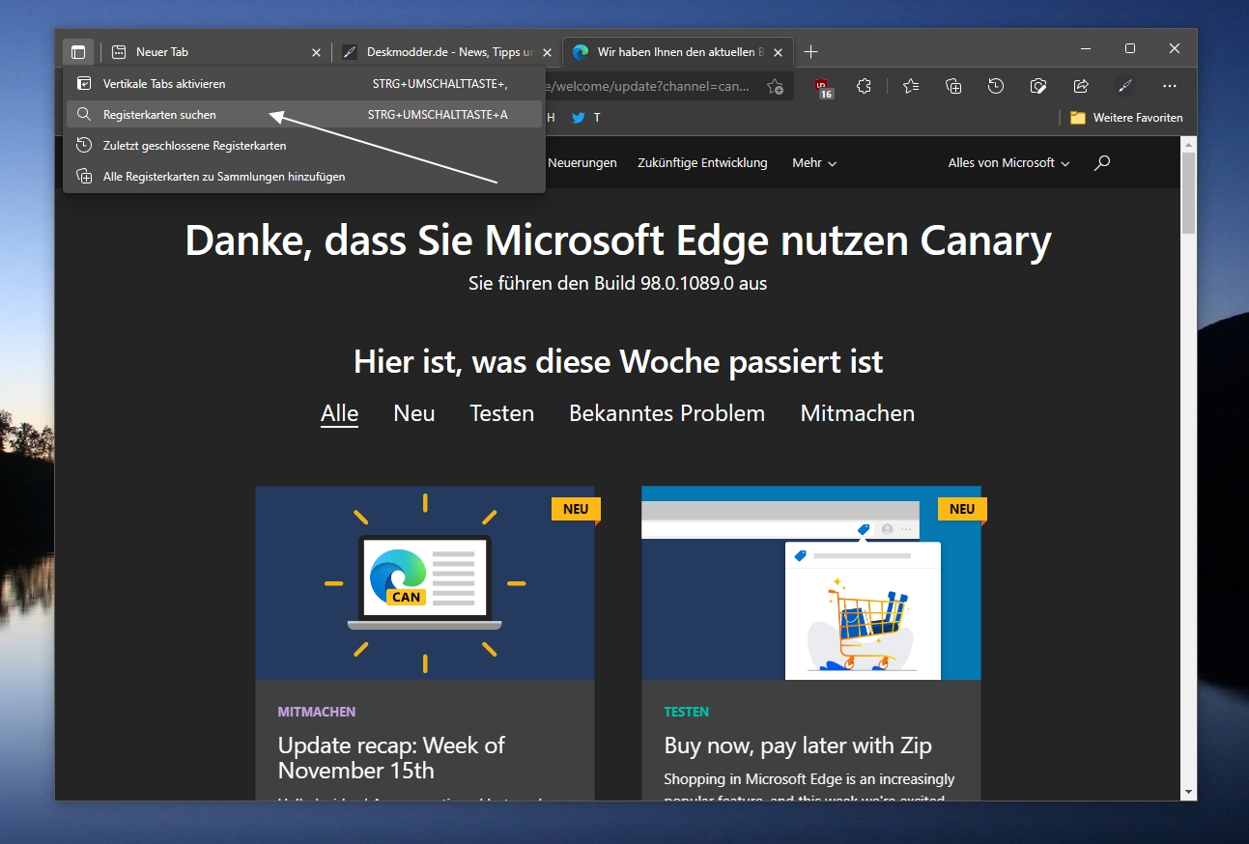Close the Deskmodder.de tab
The width and height of the screenshot is (1249, 844).
click(x=547, y=52)
